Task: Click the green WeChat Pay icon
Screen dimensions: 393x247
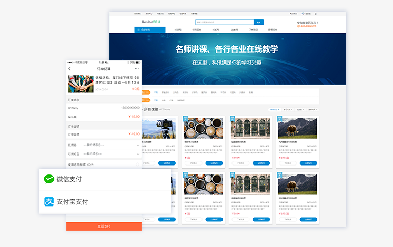Action: pyautogui.click(x=49, y=179)
